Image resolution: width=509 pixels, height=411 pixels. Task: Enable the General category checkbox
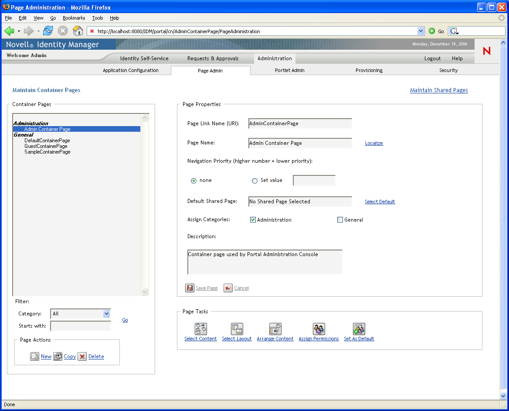coord(340,220)
